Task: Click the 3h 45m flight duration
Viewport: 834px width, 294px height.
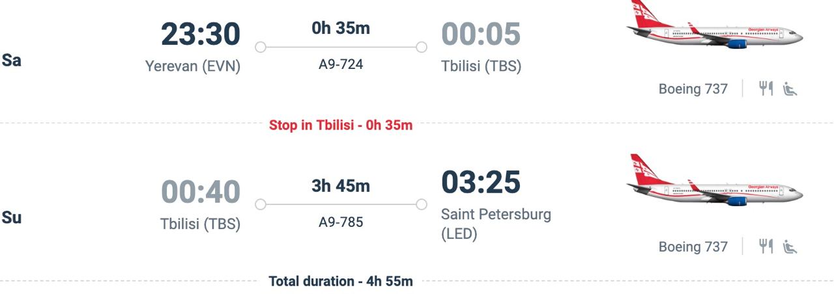Action: (341, 186)
